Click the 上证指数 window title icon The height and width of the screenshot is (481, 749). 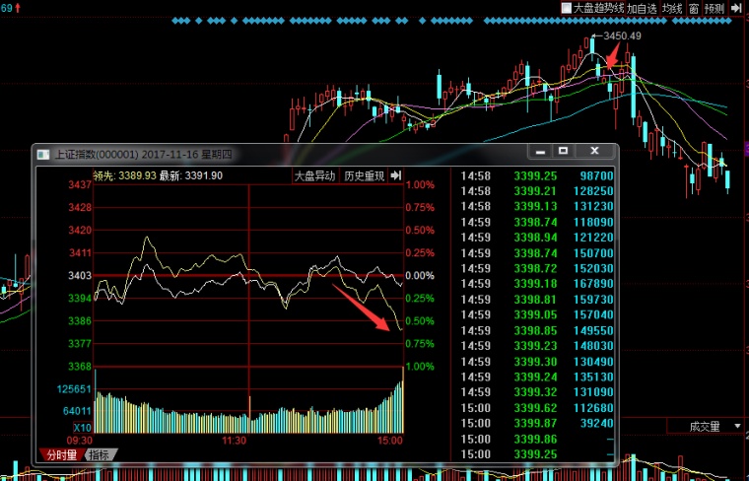pyautogui.click(x=42, y=153)
